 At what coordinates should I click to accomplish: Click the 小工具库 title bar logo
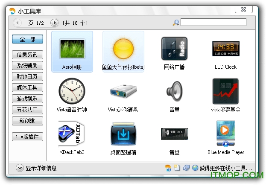[12, 11]
